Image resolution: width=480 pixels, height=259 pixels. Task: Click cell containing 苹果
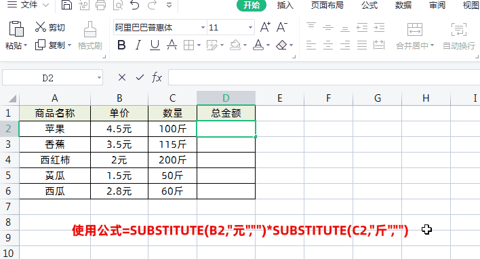[x=55, y=129]
